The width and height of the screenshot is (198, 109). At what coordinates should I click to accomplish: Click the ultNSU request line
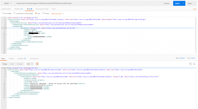[39, 37]
